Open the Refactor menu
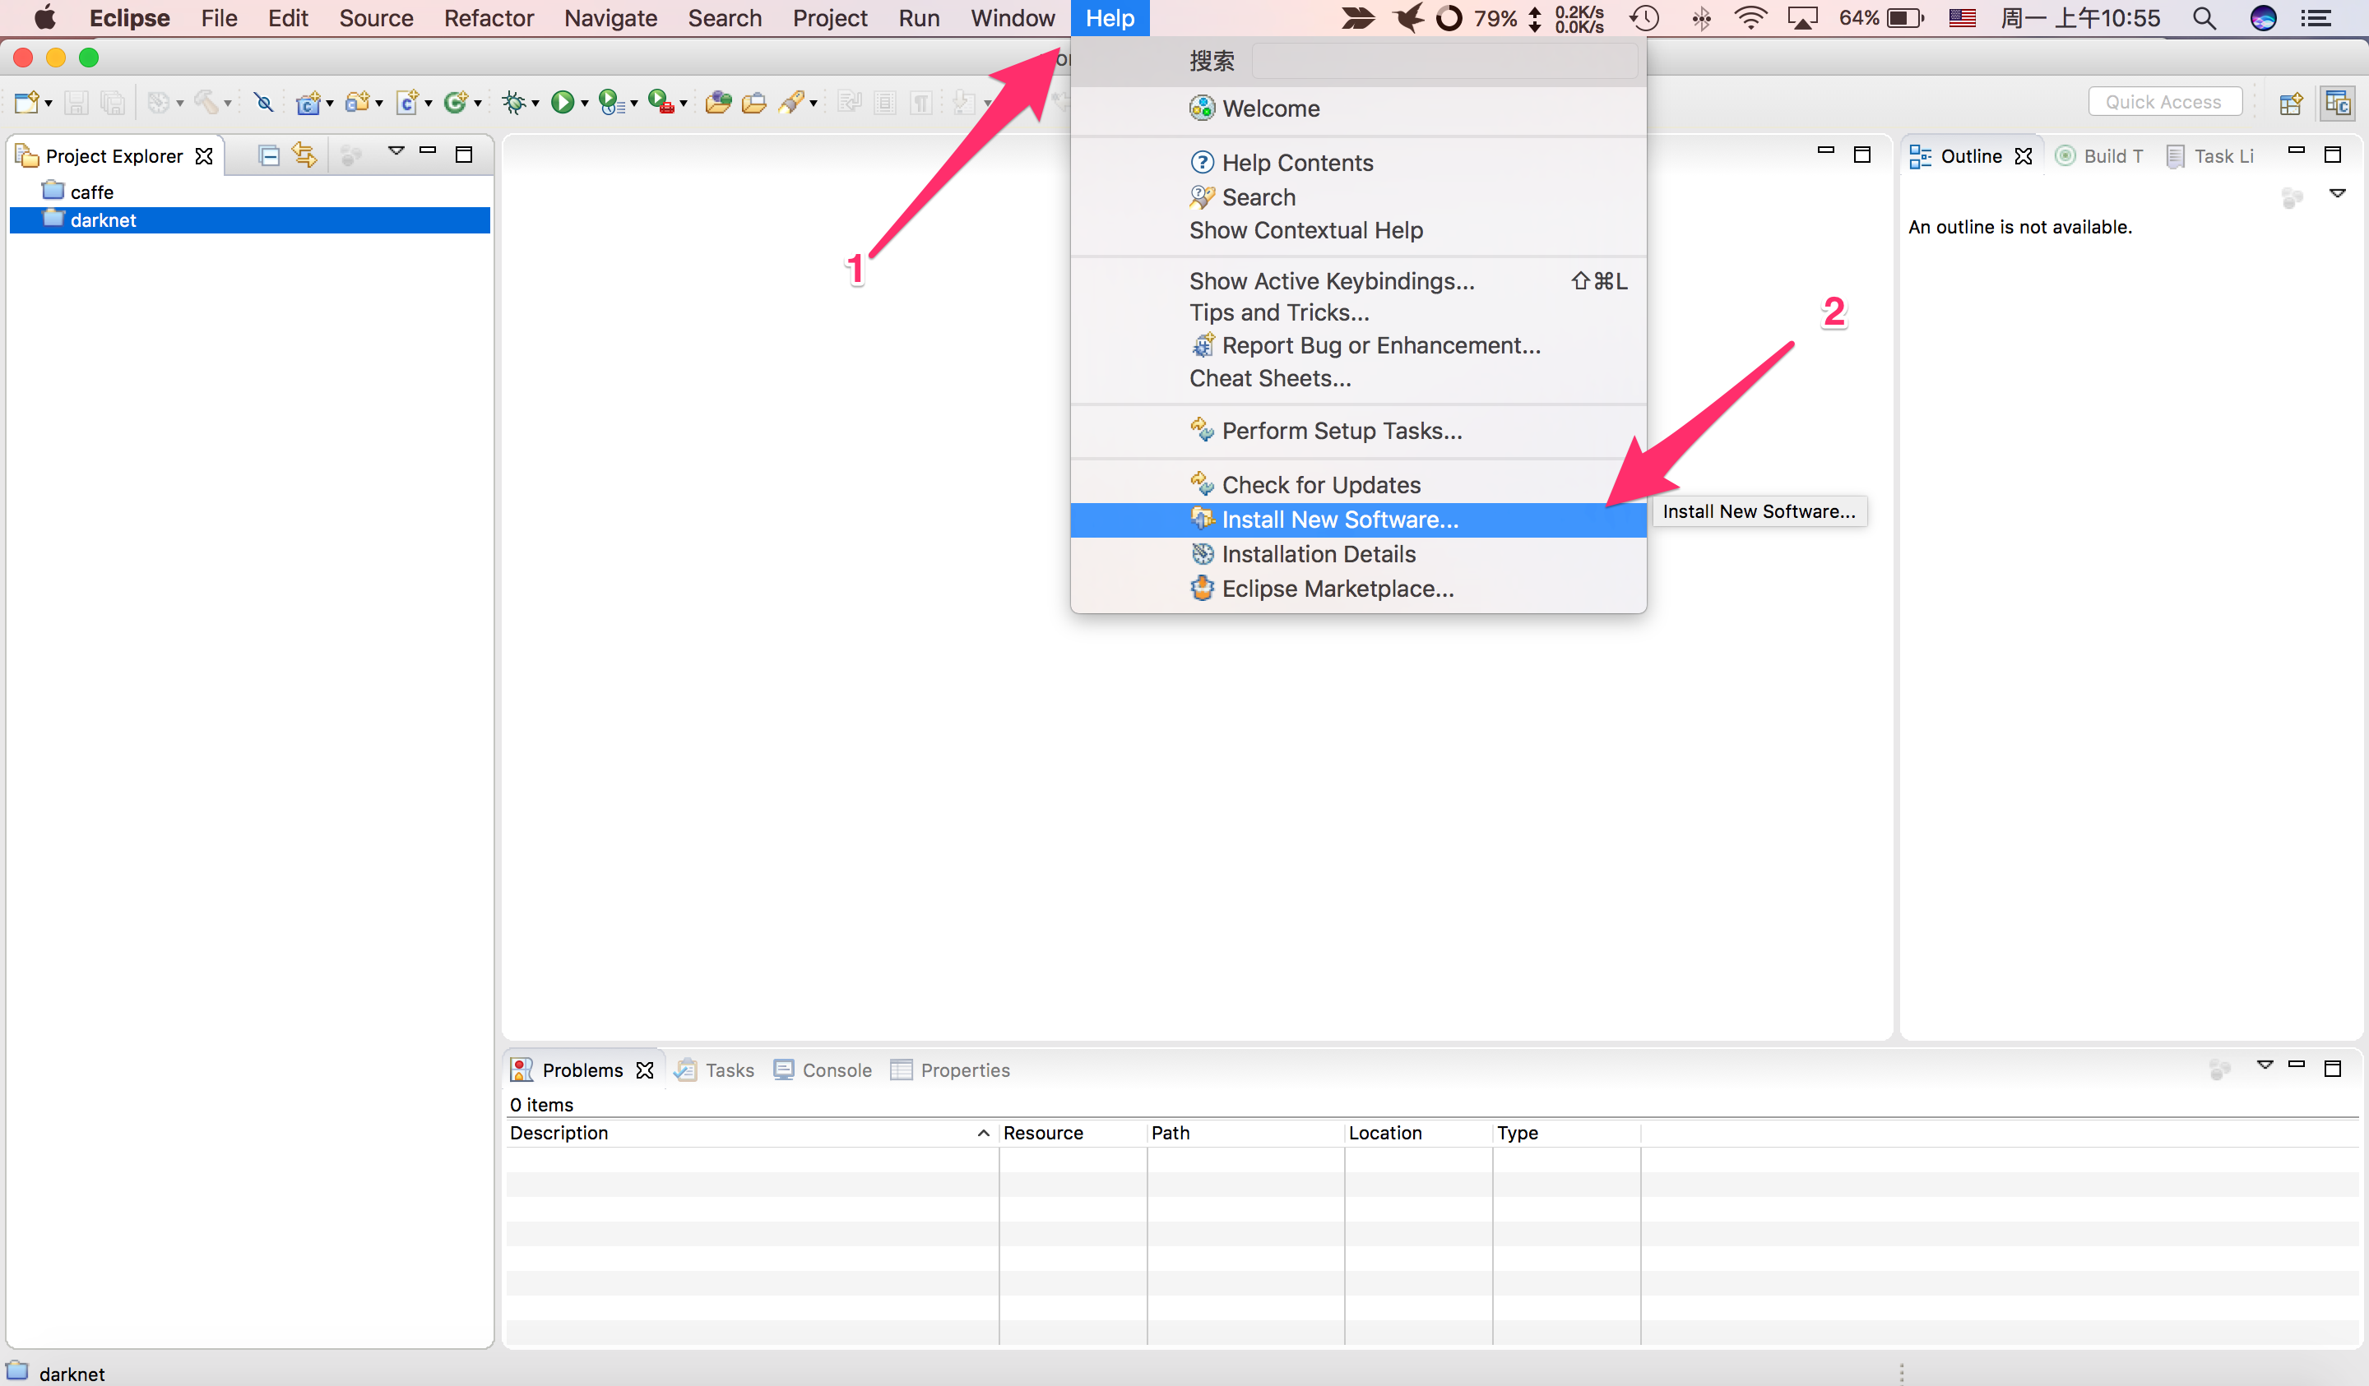 click(489, 18)
